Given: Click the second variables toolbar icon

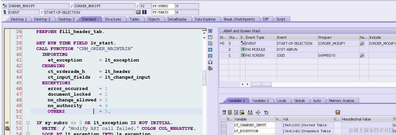Looking at the screenshot, I should (230, 112).
